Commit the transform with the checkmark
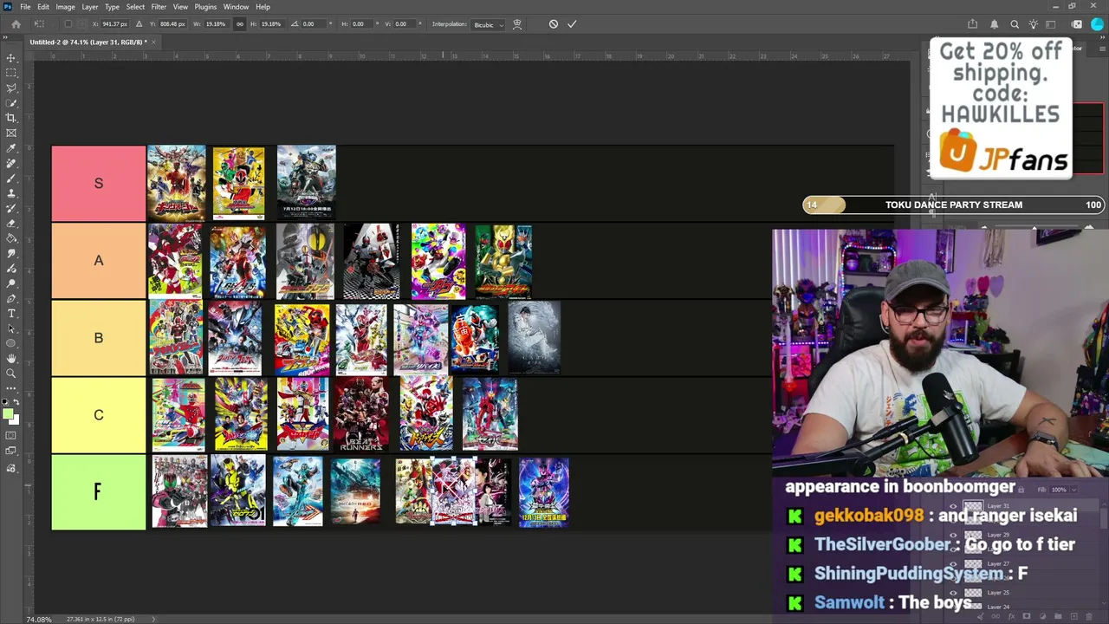1109x624 pixels. (x=572, y=24)
